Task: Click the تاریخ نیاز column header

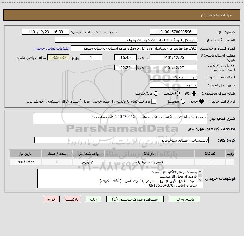Action: [x=25, y=154]
